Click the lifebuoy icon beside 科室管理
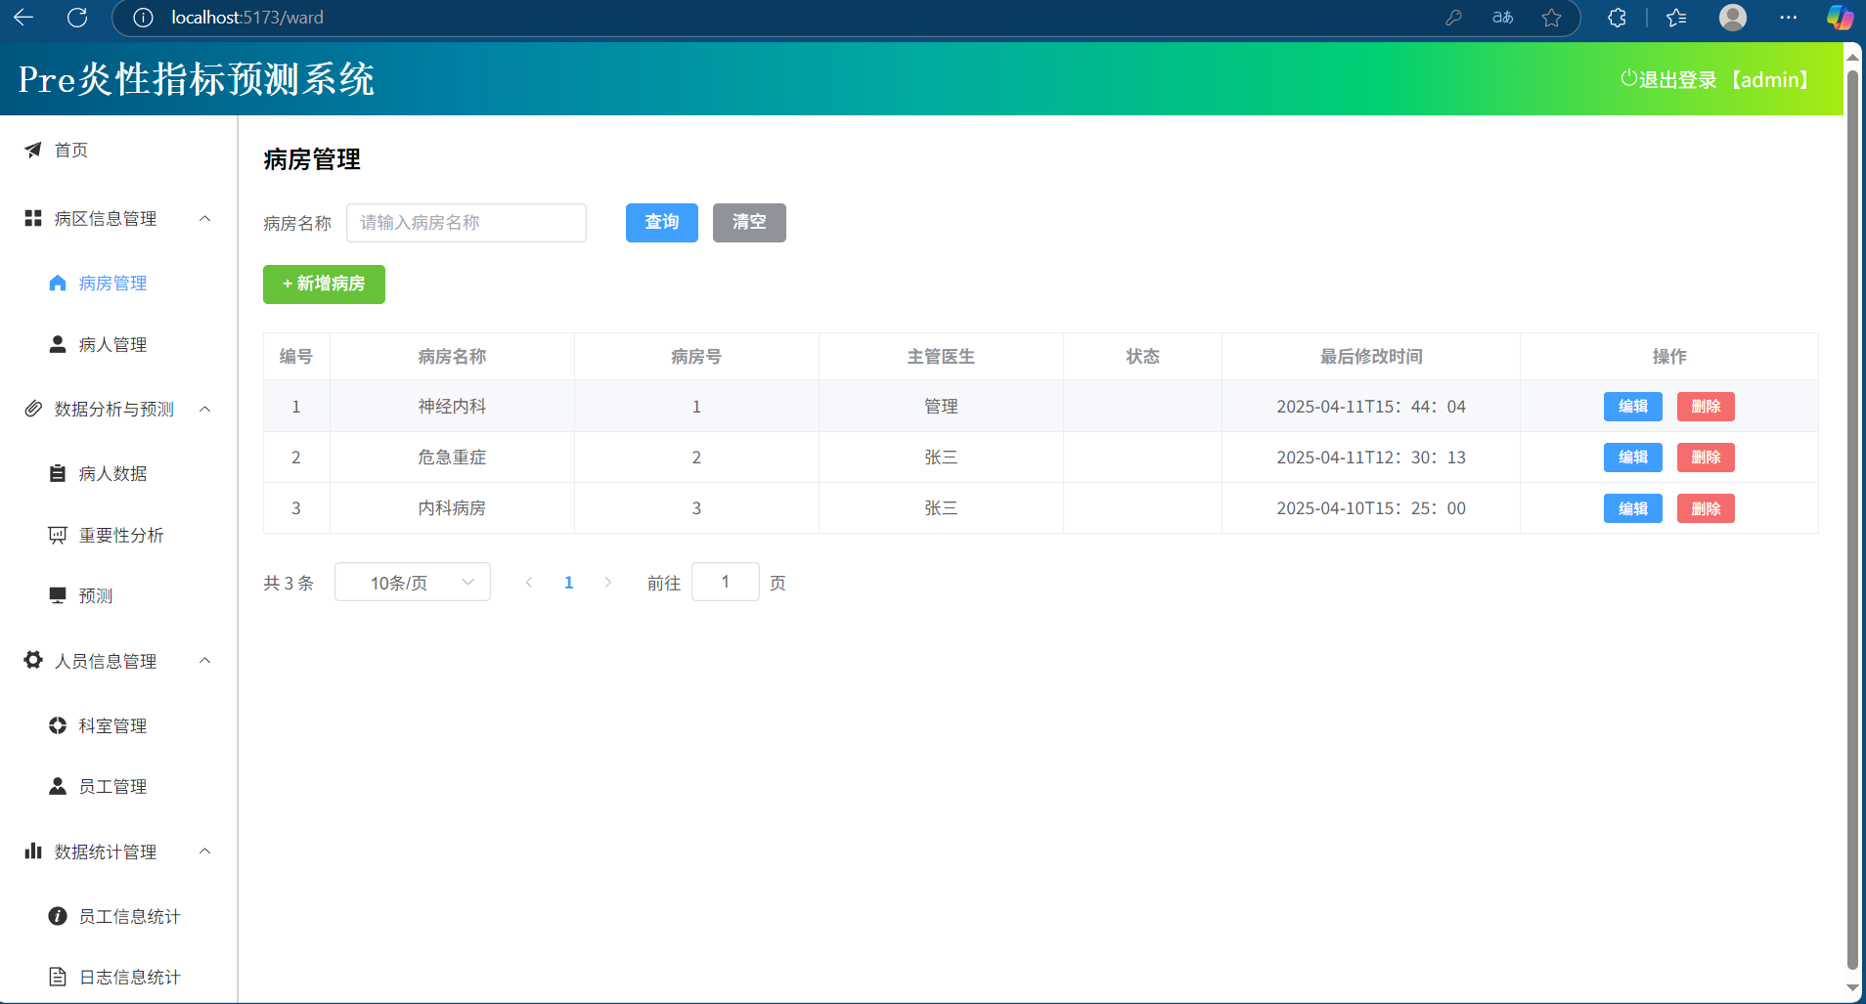 [x=58, y=725]
